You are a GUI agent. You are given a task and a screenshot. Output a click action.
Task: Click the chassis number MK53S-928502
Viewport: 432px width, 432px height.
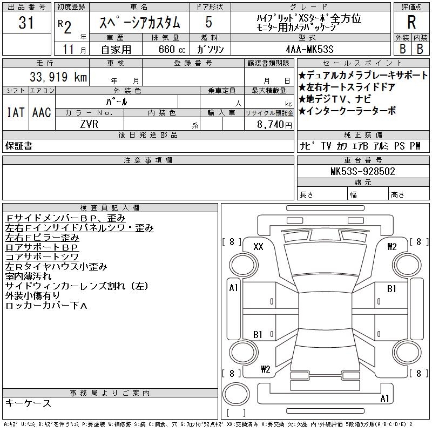coord(363,171)
